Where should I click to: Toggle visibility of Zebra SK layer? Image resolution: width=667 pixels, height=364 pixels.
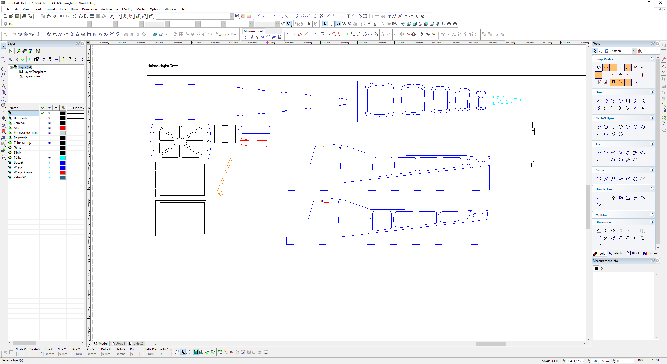pos(49,177)
